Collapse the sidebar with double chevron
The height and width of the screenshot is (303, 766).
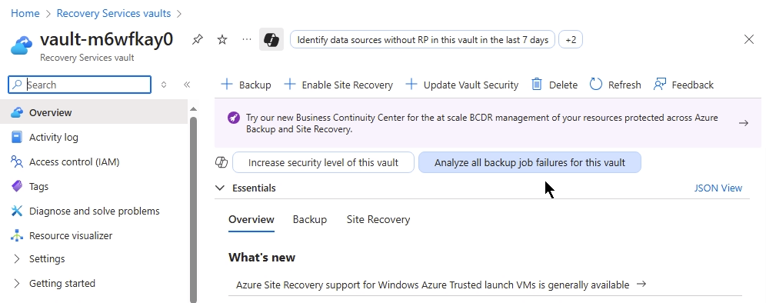point(187,85)
